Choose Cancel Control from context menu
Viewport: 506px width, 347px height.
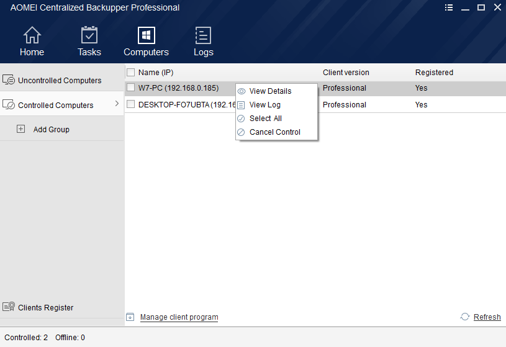tap(276, 132)
